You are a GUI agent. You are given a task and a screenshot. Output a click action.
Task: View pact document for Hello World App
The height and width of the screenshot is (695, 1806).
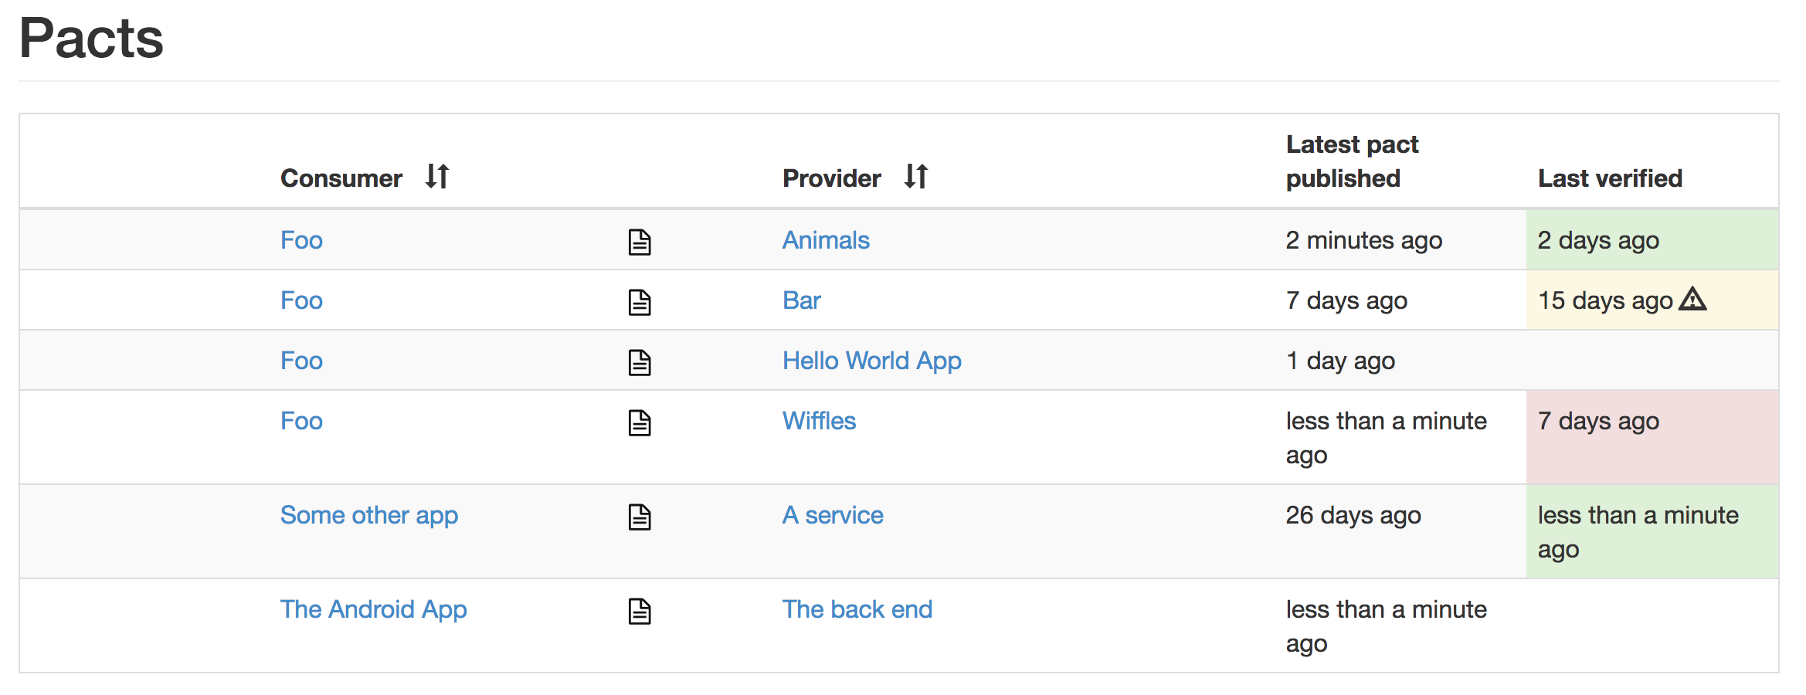[640, 362]
